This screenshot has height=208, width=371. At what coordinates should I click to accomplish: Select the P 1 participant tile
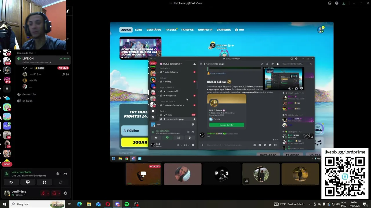pyautogui.click(x=222, y=174)
